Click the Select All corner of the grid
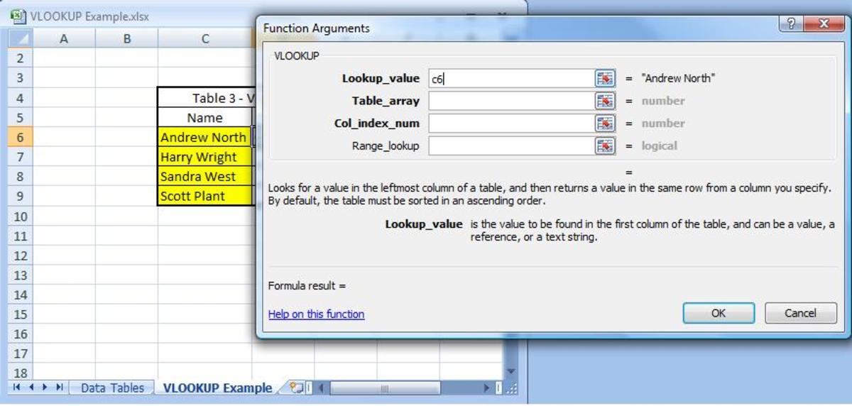 point(20,39)
